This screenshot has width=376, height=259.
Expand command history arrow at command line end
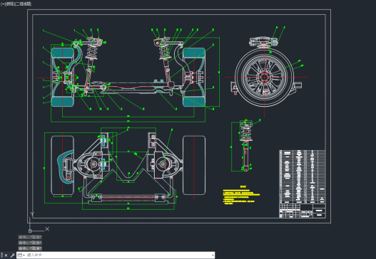(213, 255)
